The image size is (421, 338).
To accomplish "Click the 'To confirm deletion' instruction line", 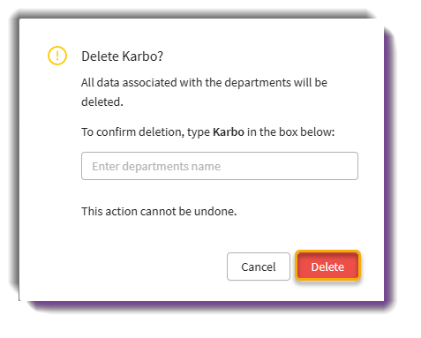I will pos(208,132).
